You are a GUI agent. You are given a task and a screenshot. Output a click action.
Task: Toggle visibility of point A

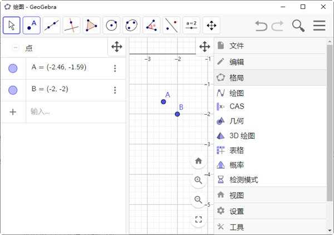pyautogui.click(x=13, y=68)
